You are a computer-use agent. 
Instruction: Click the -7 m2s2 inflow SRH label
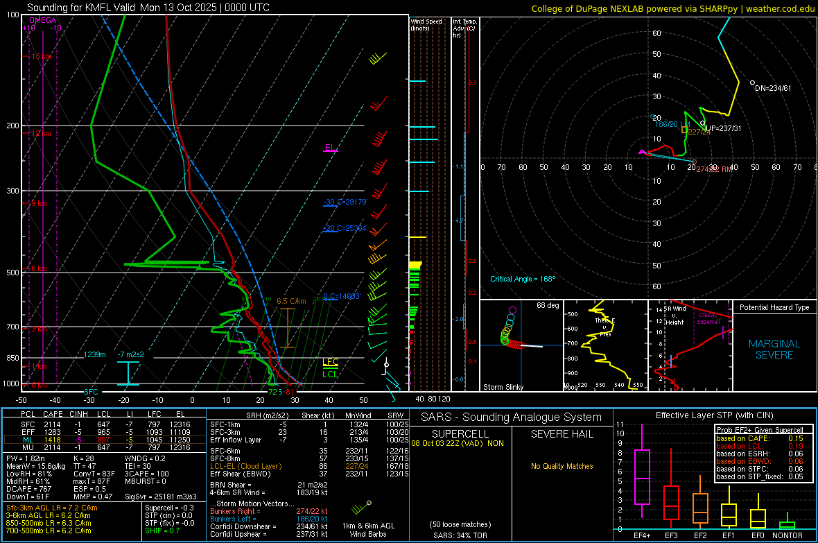(x=131, y=354)
